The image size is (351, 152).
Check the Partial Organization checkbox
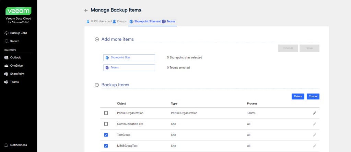pos(106,113)
